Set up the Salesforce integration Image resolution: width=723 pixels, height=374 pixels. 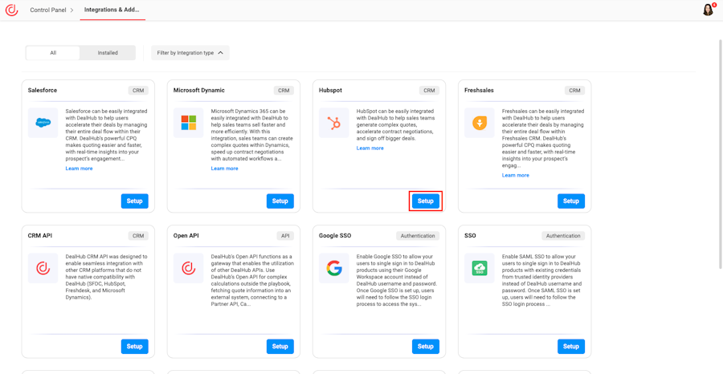(x=135, y=201)
